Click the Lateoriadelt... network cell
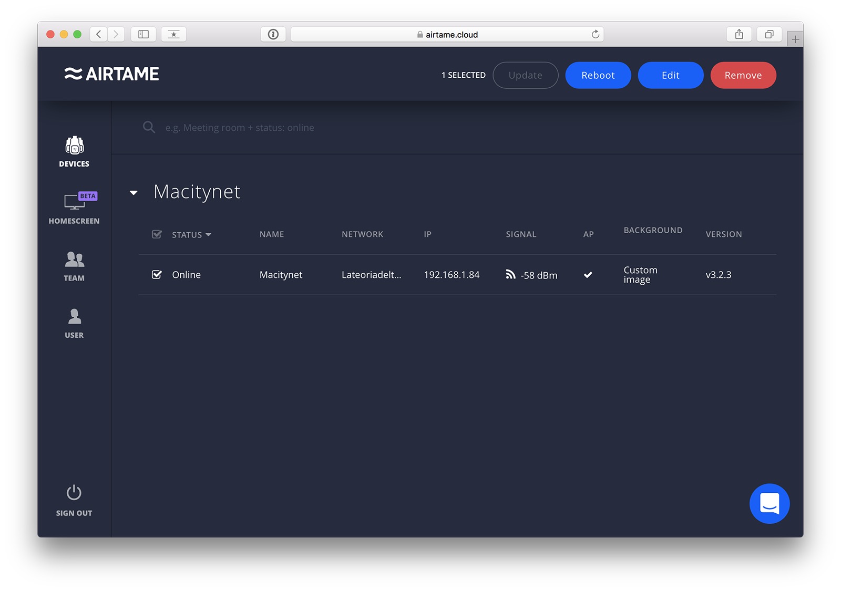The height and width of the screenshot is (591, 841). (372, 275)
